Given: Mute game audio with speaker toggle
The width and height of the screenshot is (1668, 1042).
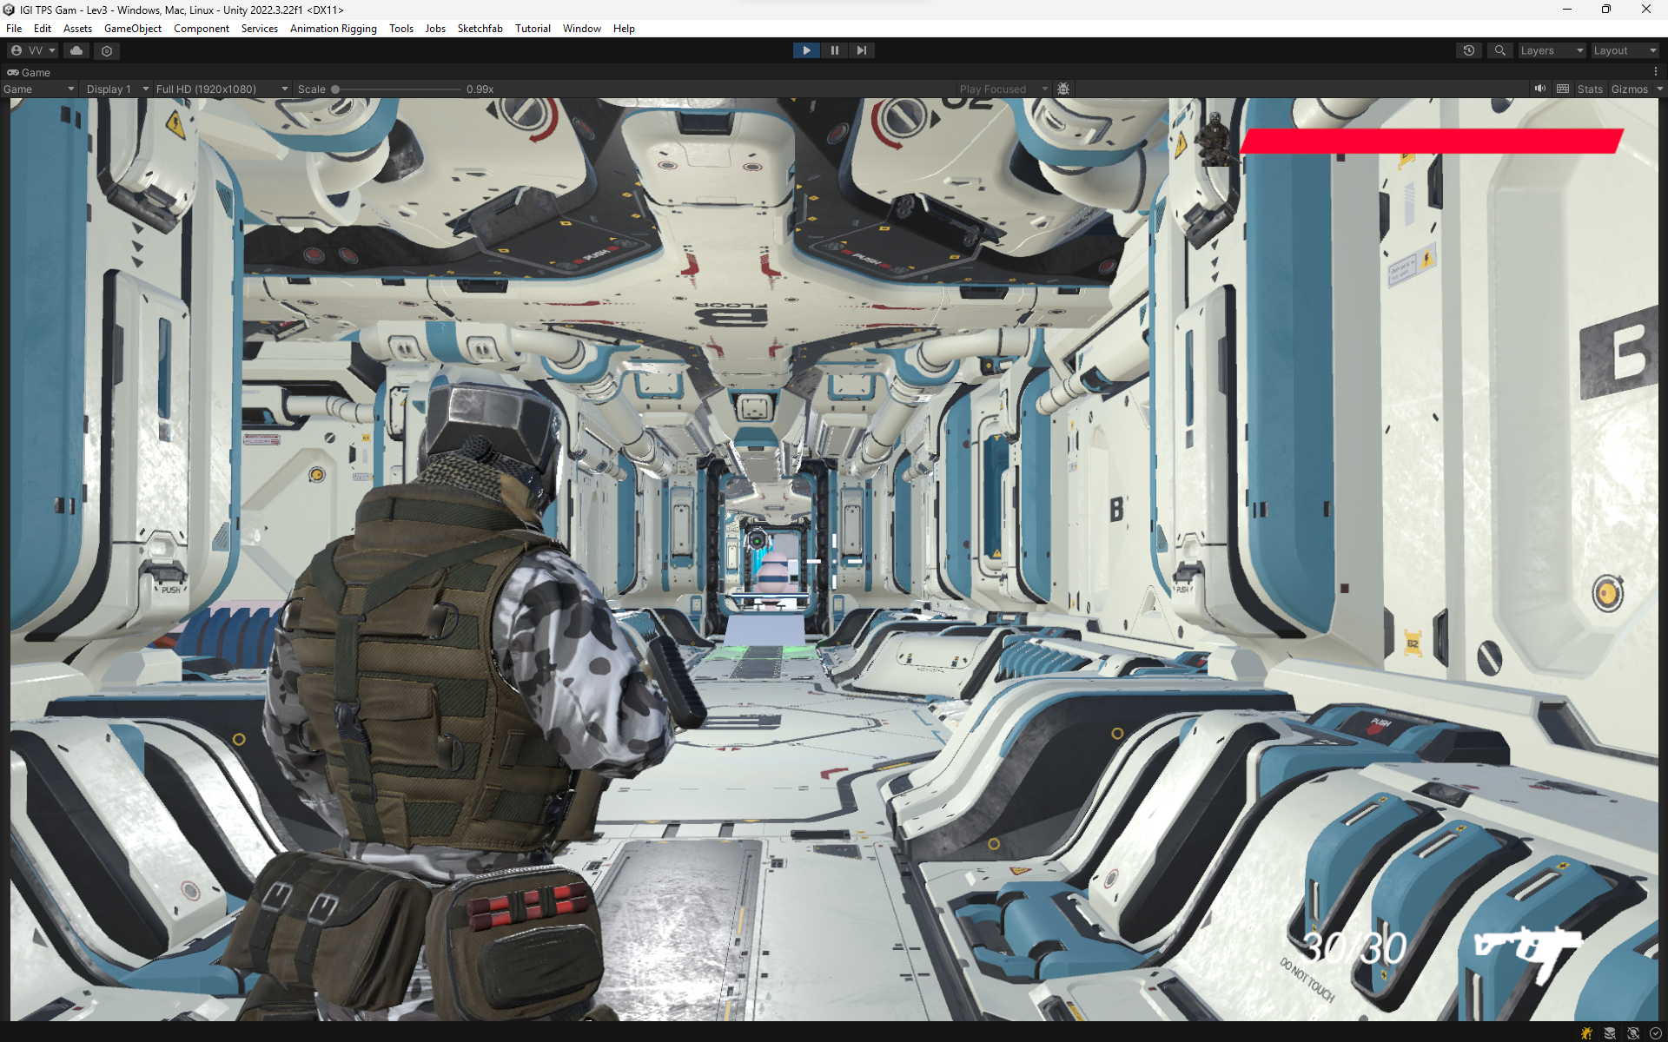Looking at the screenshot, I should (x=1539, y=89).
